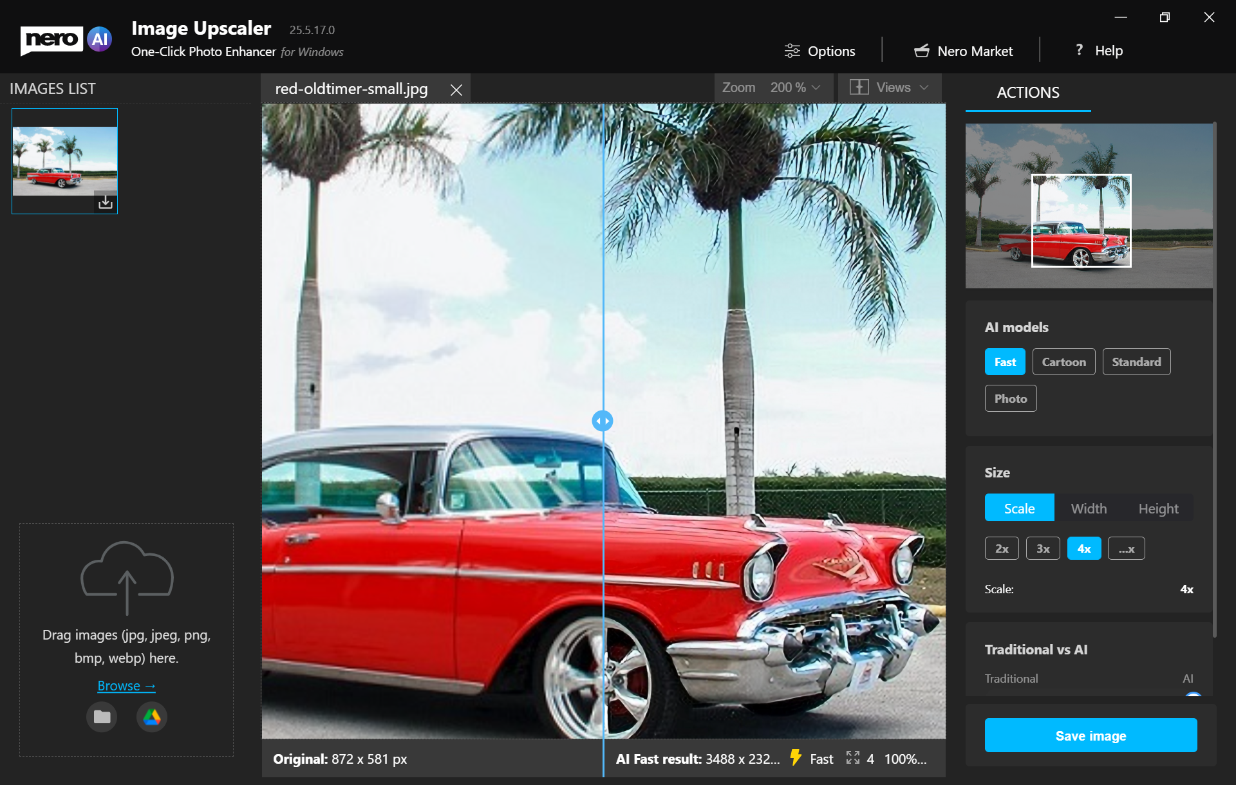
Task: Enable the Photo AI model
Action: (1010, 398)
